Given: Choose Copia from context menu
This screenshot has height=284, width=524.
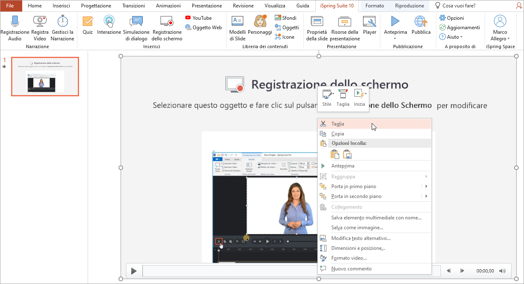Looking at the screenshot, I should [338, 134].
